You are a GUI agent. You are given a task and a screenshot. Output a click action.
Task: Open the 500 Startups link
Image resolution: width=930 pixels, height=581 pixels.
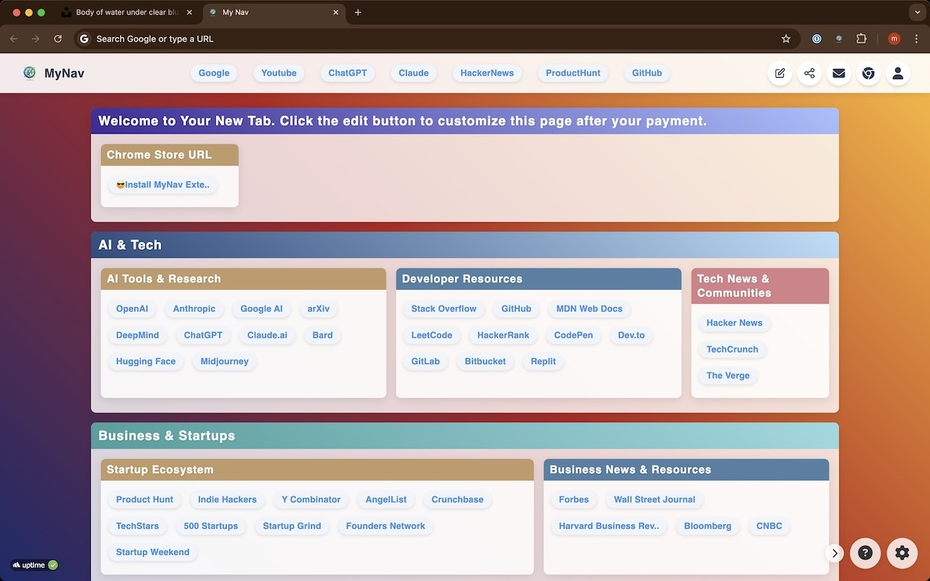(211, 526)
